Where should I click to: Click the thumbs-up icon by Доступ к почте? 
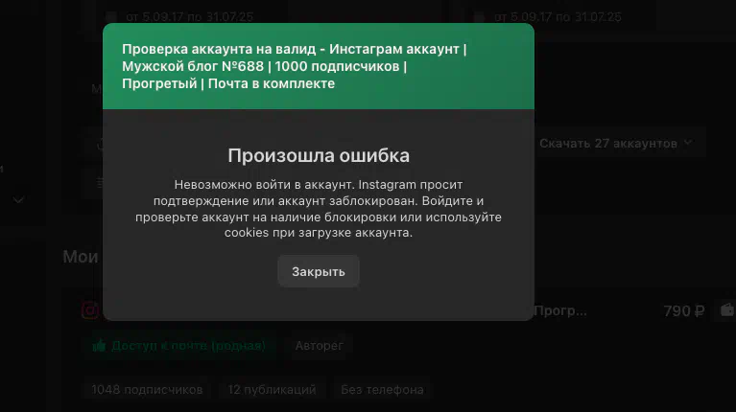(99, 346)
